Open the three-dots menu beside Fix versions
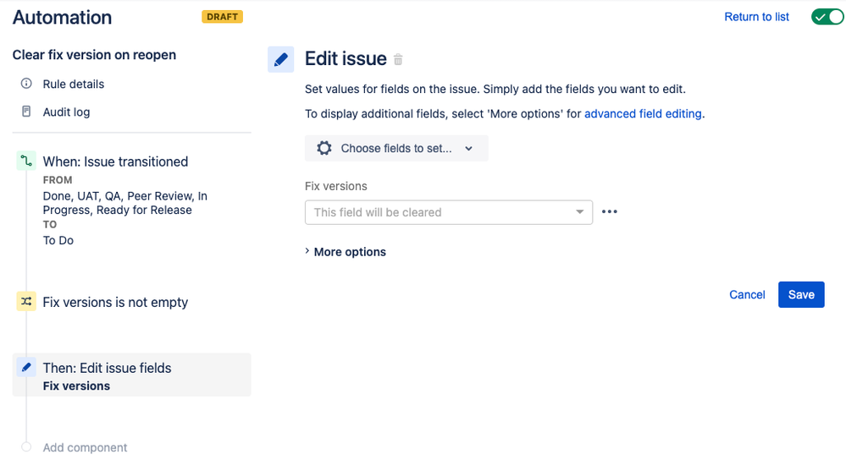846x465 pixels. (610, 211)
